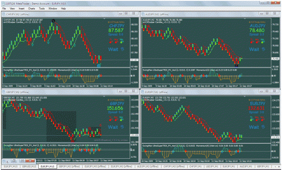The image size is (282, 170).
Task: Click the Wait label in EURJPY chart
Action: pos(254,127)
